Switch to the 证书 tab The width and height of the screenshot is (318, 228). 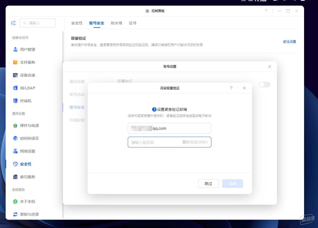tap(133, 23)
